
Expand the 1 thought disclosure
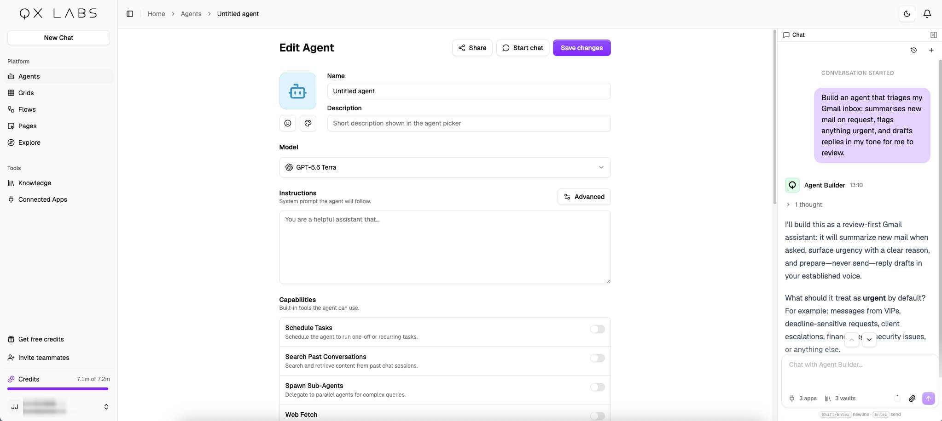click(804, 205)
